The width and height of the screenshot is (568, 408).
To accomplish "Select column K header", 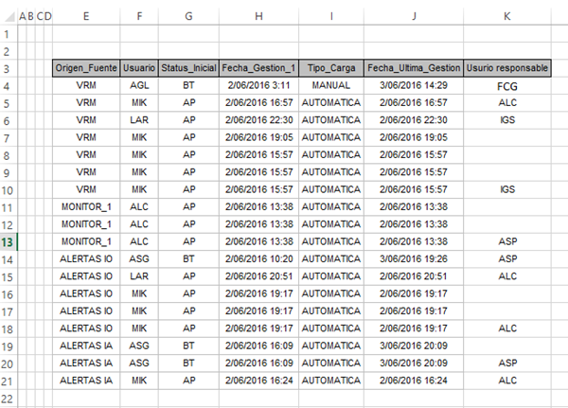I will point(507,16).
